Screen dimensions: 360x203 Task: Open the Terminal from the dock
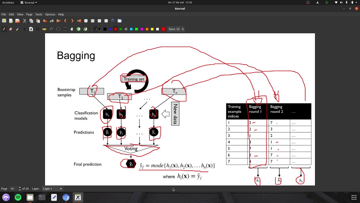click(x=42, y=197)
